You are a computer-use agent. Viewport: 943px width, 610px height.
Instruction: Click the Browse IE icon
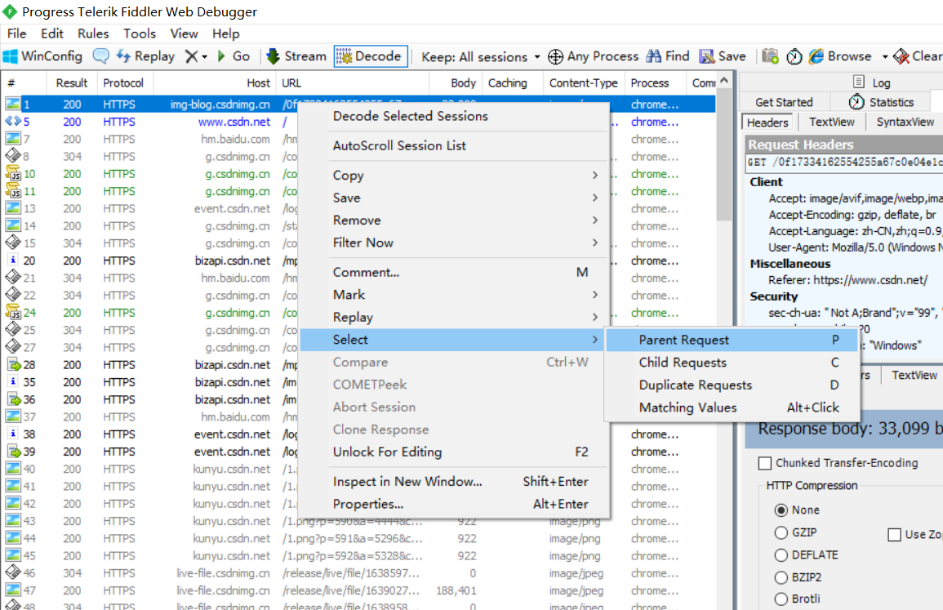(x=816, y=56)
